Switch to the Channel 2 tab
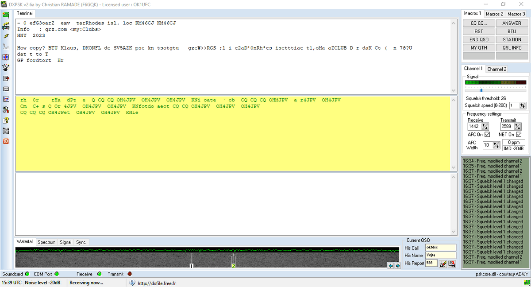Screen dimensions: 531x287 [496, 69]
